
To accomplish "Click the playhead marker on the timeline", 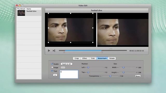I will coord(111,49).
